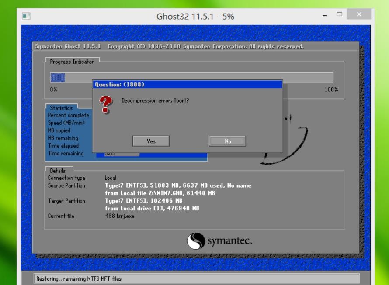The image size is (389, 285).
Task: Click the Ghost32 11.5.1 - 5% window title
Action: click(195, 16)
